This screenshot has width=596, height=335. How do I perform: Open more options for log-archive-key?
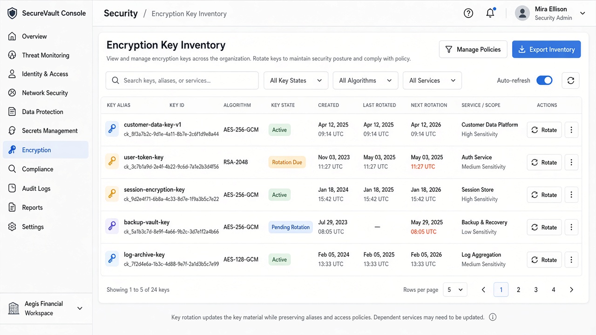(571, 260)
